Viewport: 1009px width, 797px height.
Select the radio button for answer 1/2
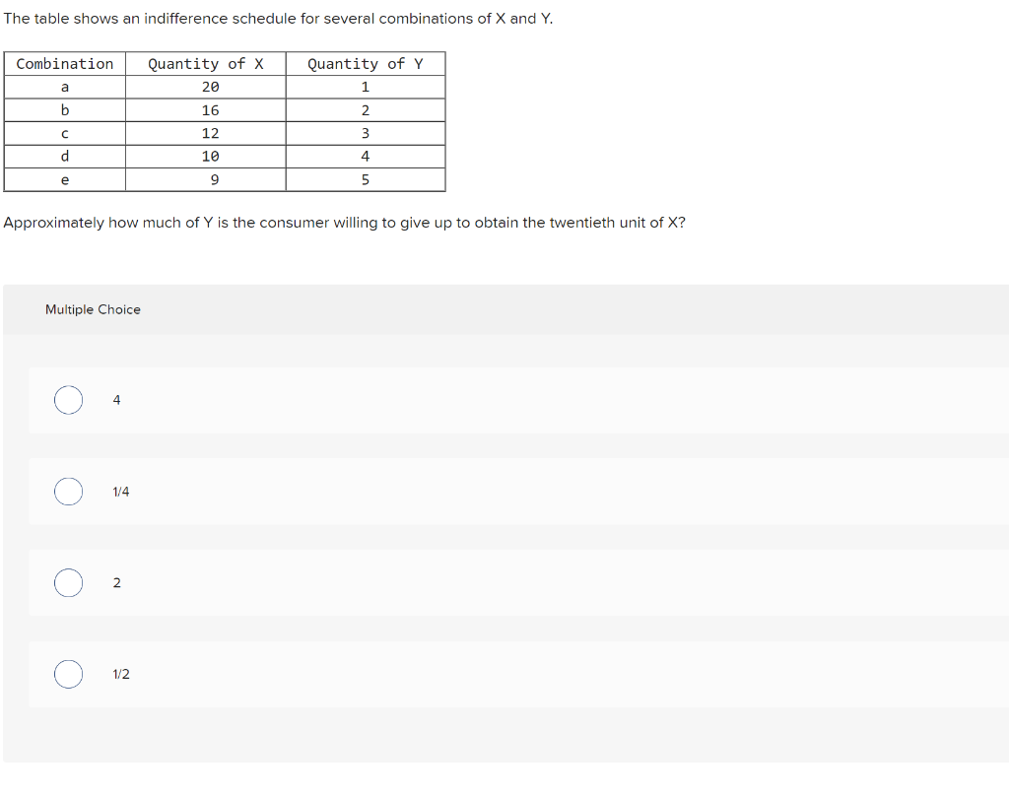[x=68, y=674]
